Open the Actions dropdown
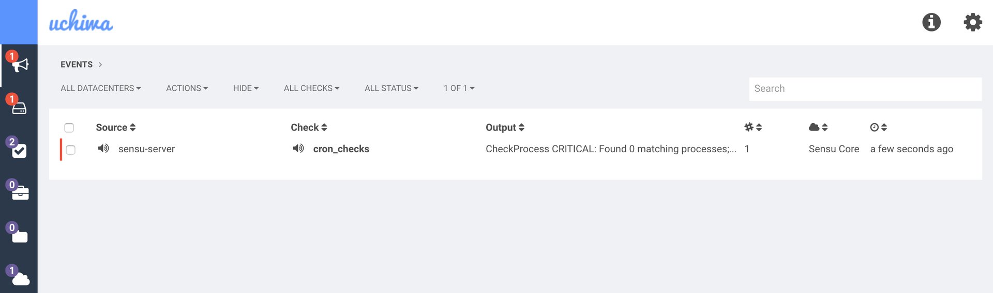 pos(187,88)
